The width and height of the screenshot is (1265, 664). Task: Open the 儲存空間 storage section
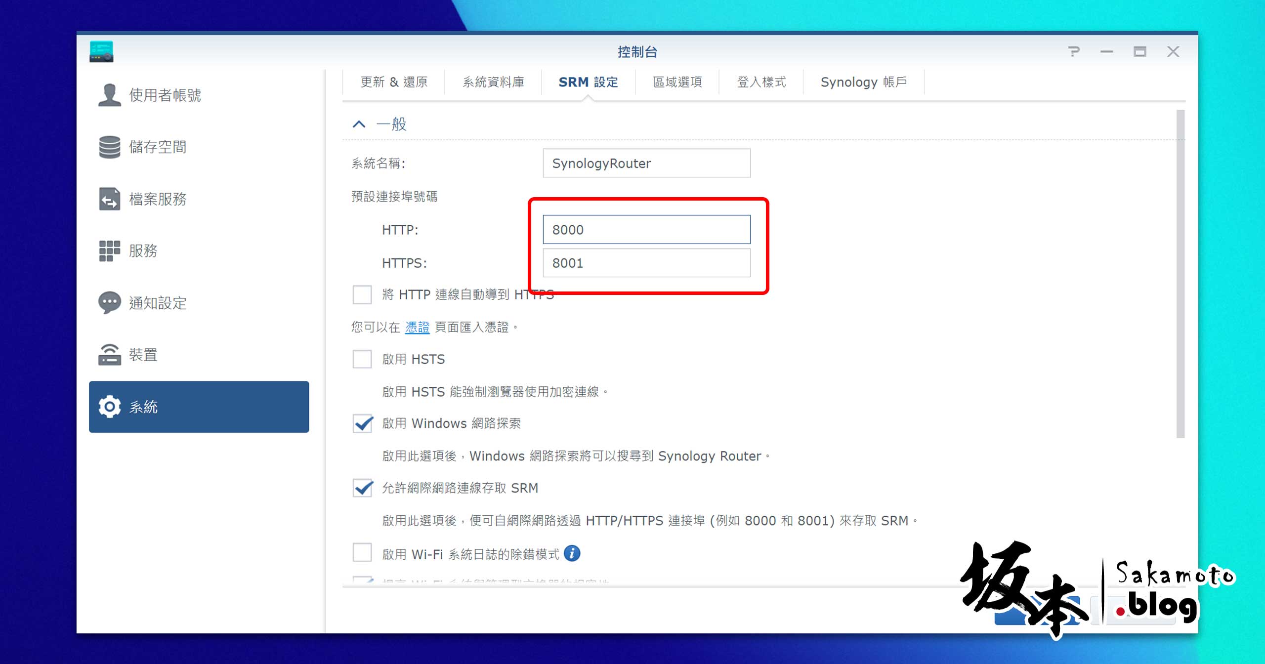tap(199, 147)
